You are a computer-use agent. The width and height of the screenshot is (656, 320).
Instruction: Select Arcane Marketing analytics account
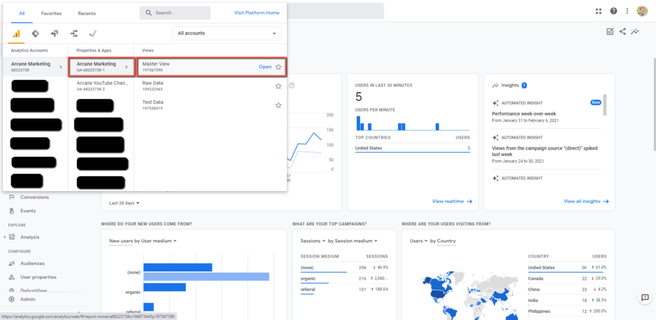pyautogui.click(x=35, y=67)
